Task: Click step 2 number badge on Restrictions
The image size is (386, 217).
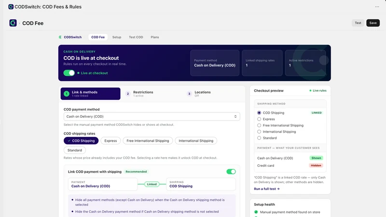Action: click(128, 94)
